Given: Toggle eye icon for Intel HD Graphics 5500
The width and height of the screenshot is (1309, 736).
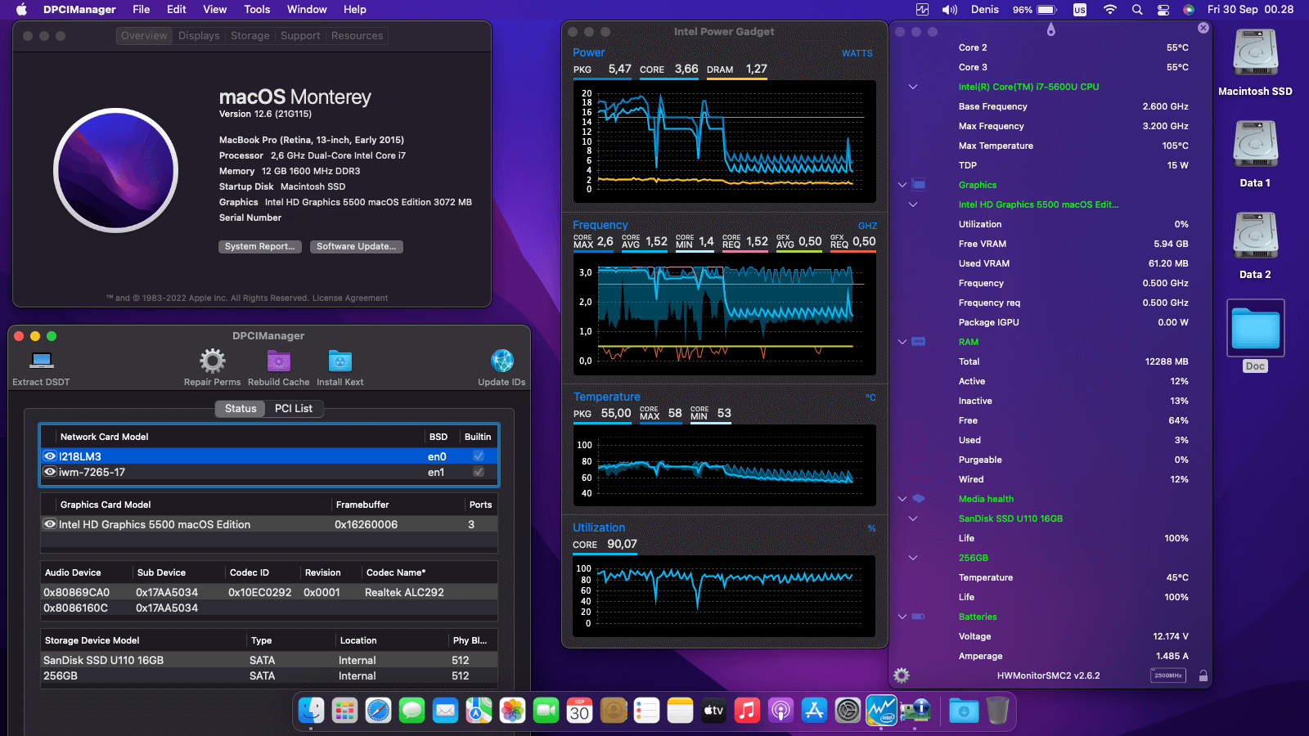Looking at the screenshot, I should click(50, 524).
